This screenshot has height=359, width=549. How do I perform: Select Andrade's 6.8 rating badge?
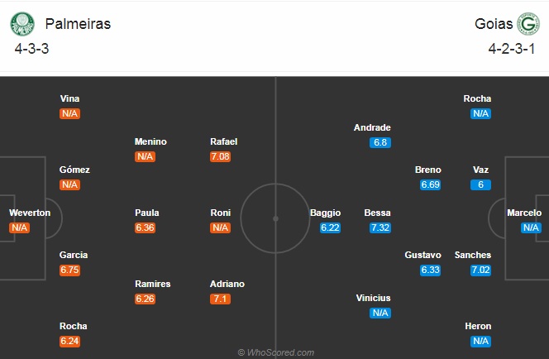tap(380, 142)
